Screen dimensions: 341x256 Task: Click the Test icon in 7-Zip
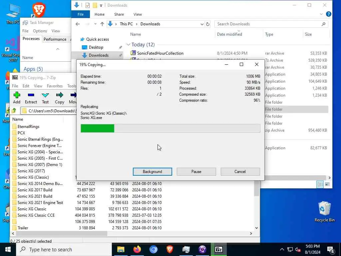coord(45,98)
